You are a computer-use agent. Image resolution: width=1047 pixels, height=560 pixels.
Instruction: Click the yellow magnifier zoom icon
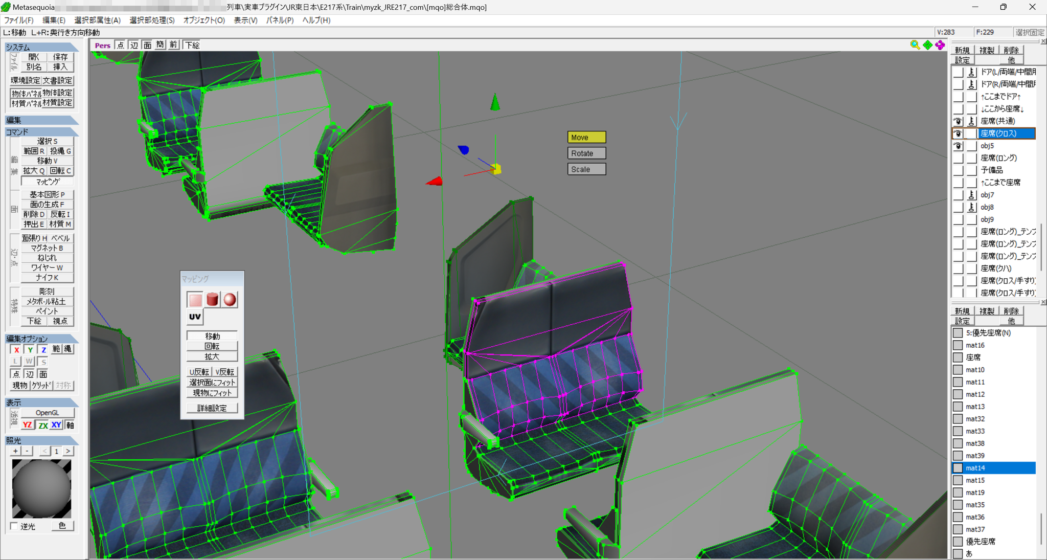click(915, 45)
